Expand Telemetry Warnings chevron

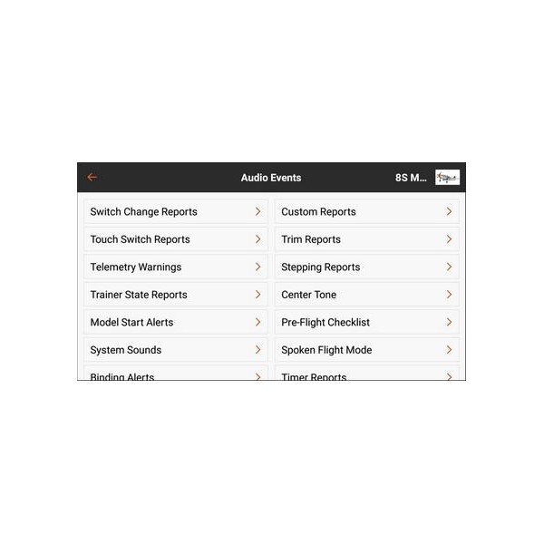point(257,267)
